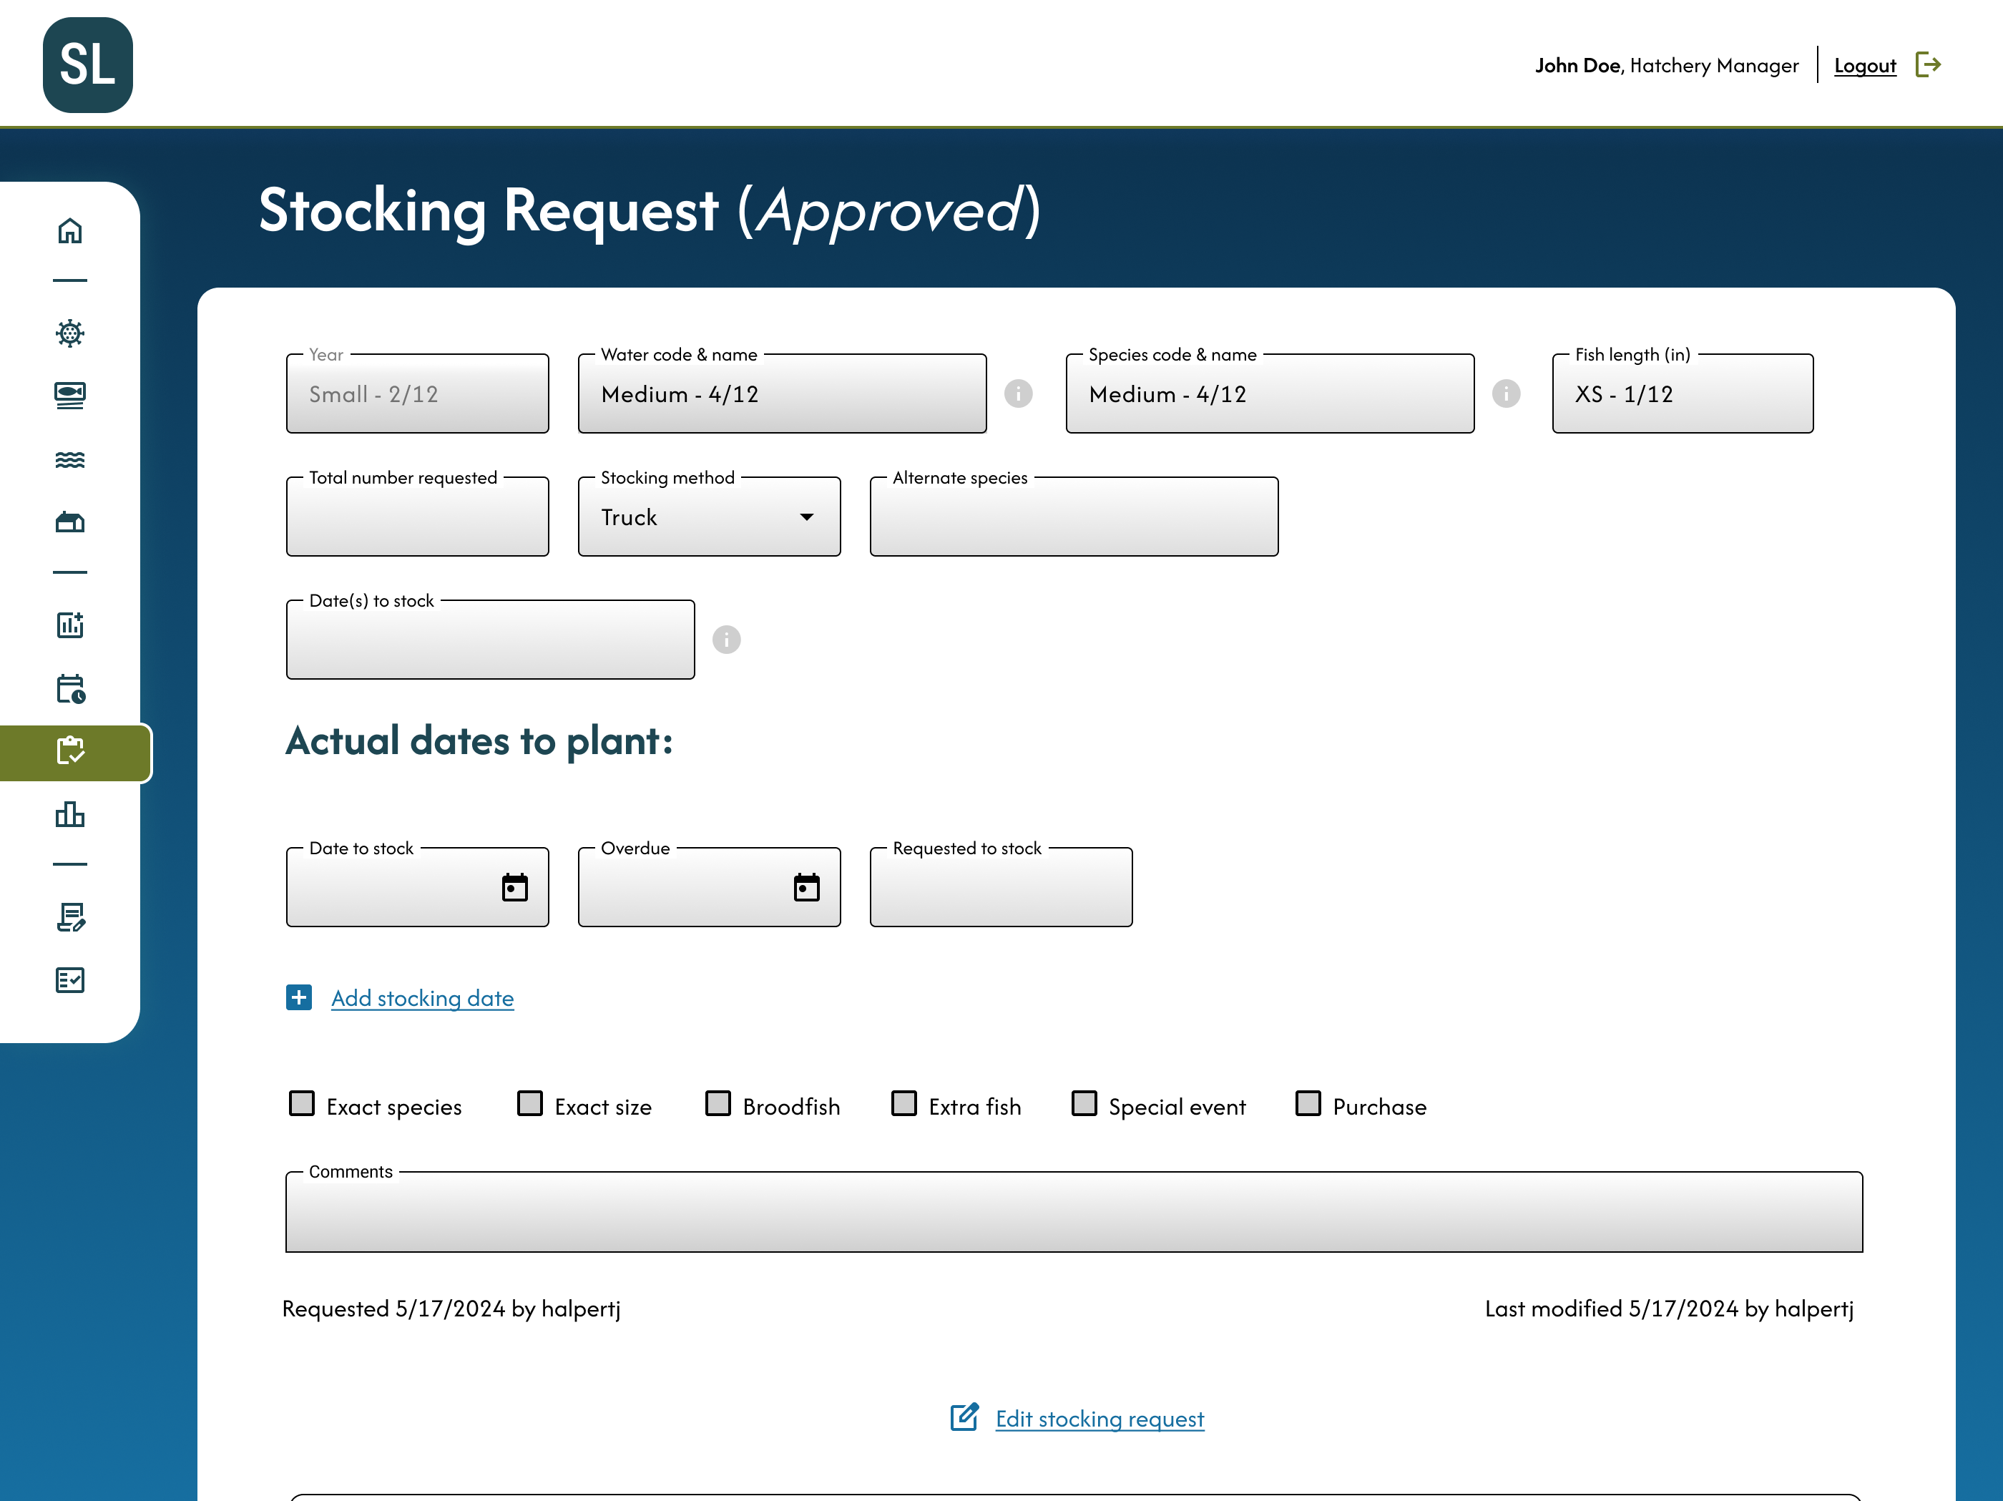Open the fish tank display sidebar icon

(69, 395)
